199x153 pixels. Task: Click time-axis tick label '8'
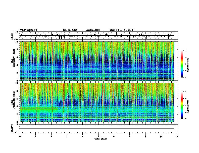(145, 136)
